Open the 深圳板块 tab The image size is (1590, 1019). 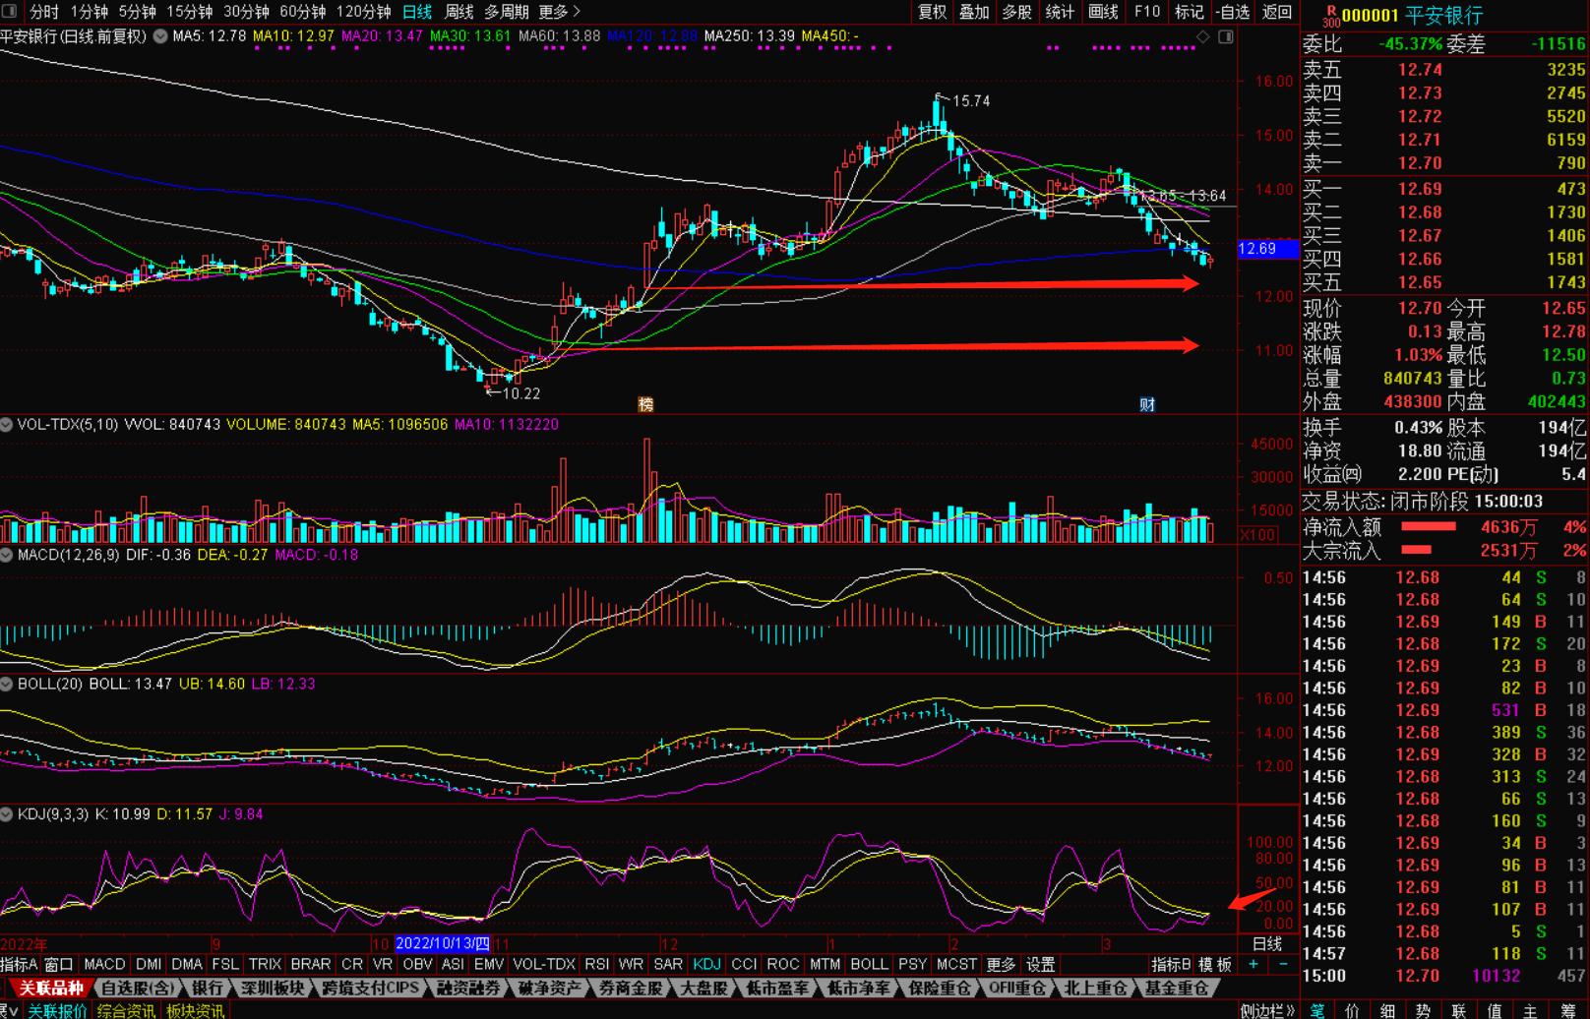273,988
